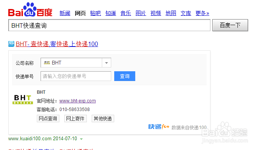This screenshot has height=150, width=263.
Task: Click the 官网地址 label
Action: point(47,101)
